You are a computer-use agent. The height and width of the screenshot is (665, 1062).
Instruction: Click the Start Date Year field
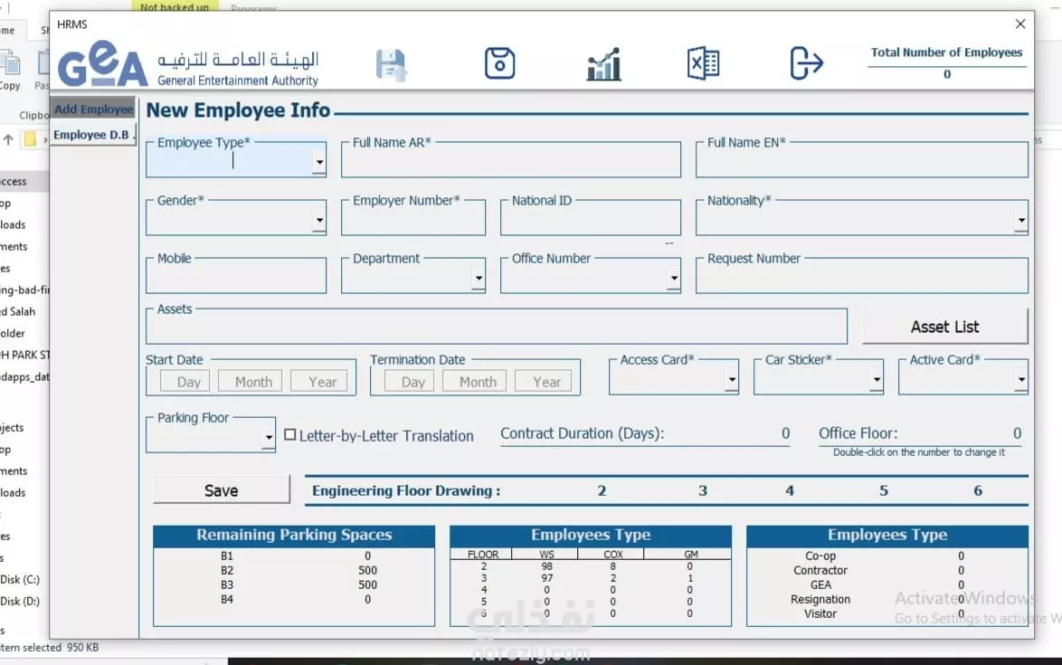coord(318,381)
